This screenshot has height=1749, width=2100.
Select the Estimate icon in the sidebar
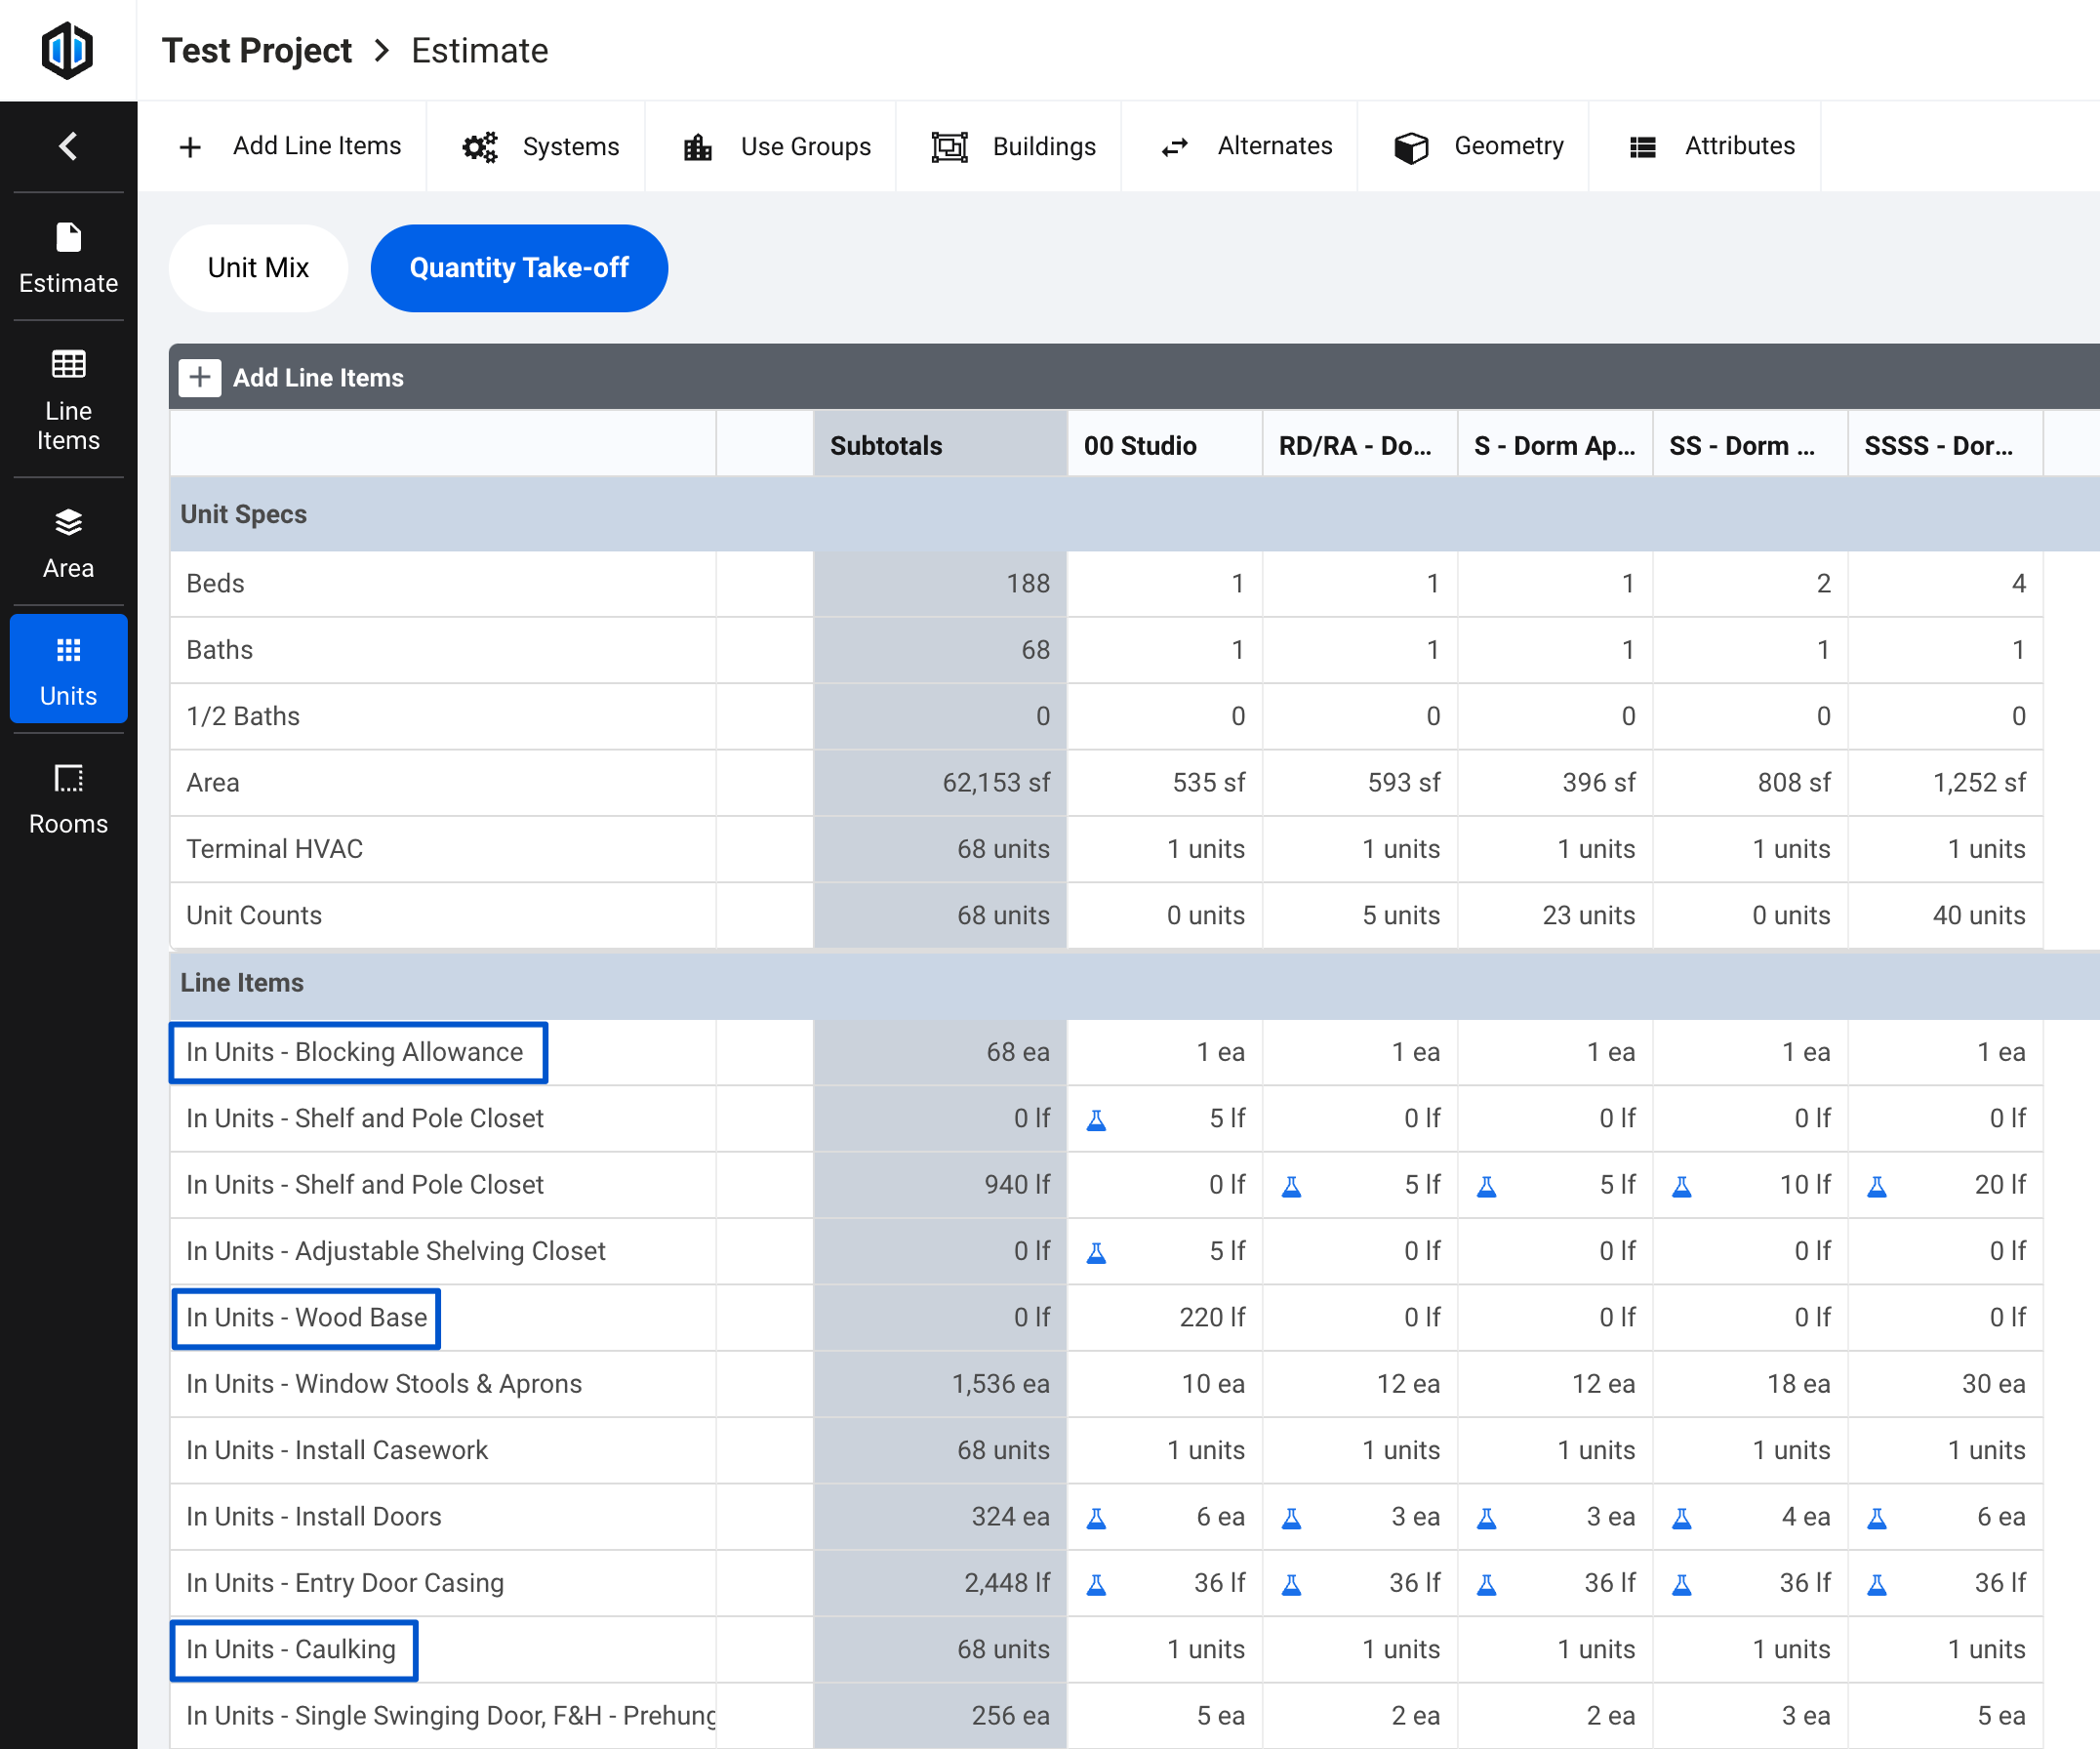68,258
